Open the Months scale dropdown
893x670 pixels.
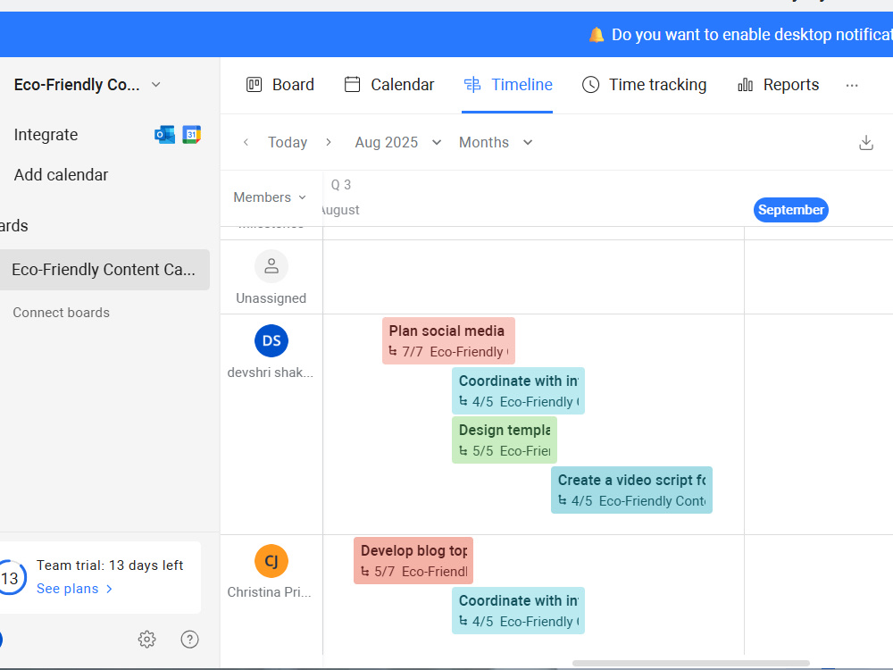point(496,142)
